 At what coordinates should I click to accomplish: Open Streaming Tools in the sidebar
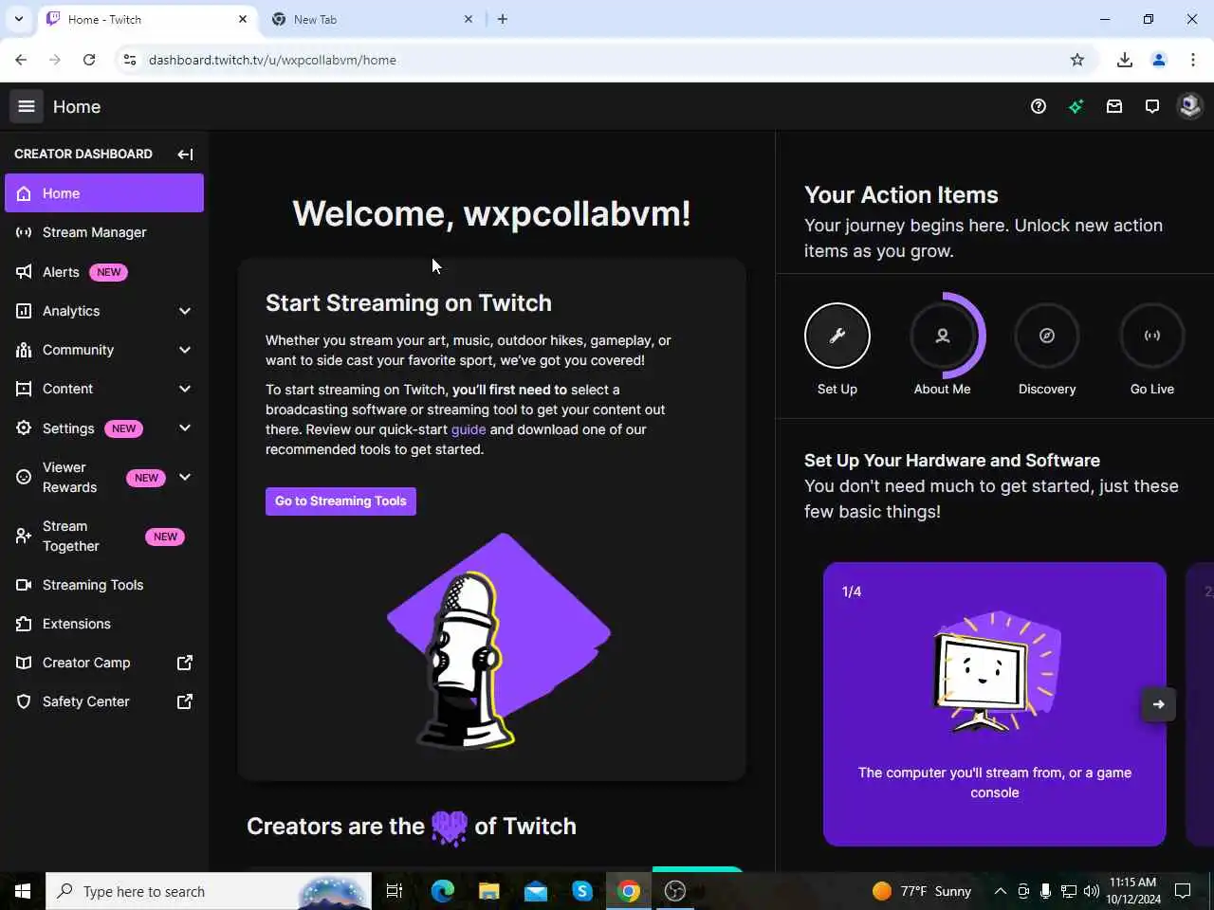click(104, 585)
